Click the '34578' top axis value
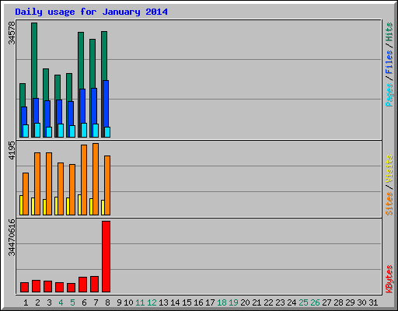The height and width of the screenshot is (311, 398). (x=12, y=33)
